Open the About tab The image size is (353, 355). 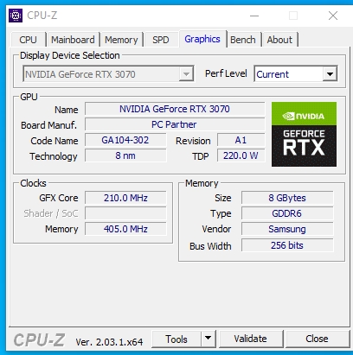279,40
